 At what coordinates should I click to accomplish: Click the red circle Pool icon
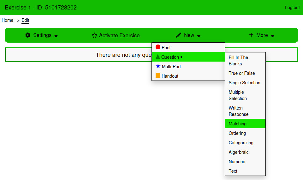[158, 47]
